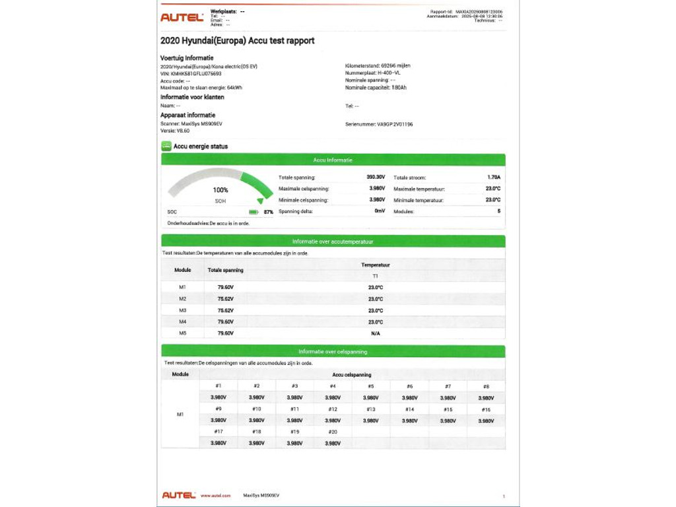Click the Voertuig informatie heading
676x507 pixels.
[x=187, y=58]
